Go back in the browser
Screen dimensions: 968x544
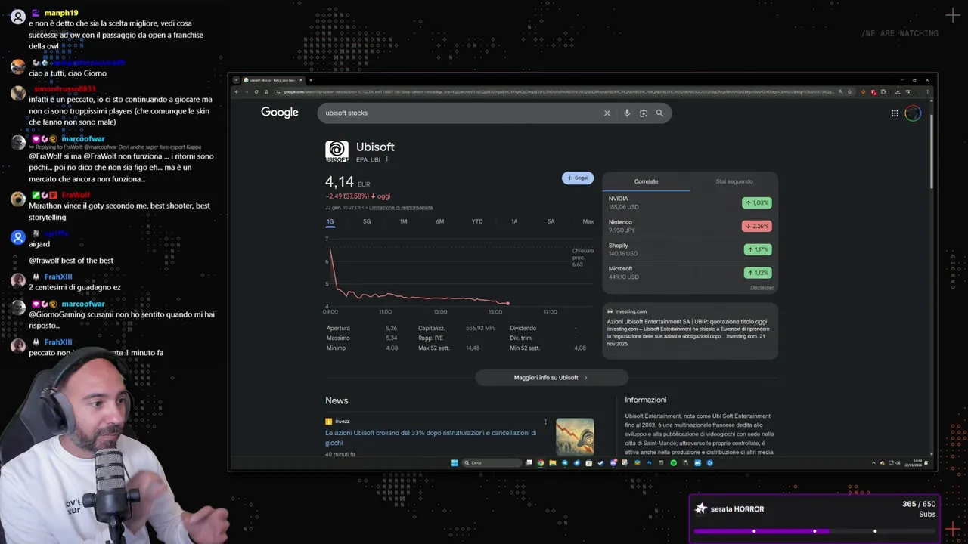tap(237, 91)
